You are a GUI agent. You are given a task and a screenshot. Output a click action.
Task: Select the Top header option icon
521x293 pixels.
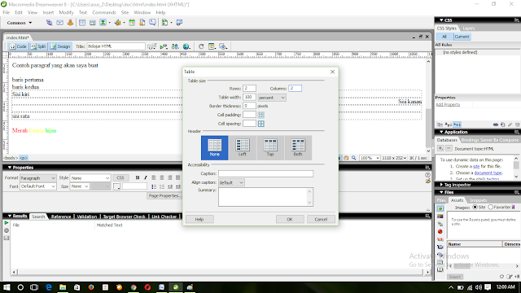[270, 147]
